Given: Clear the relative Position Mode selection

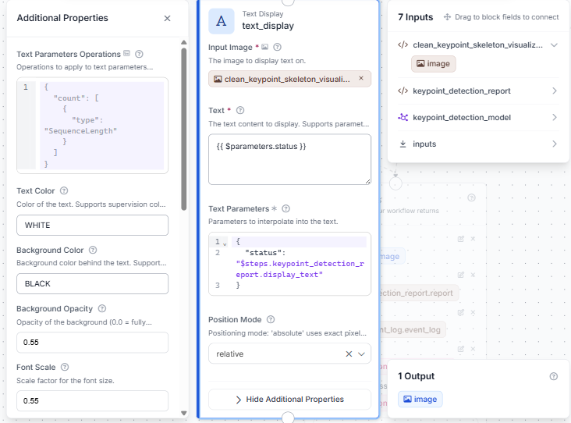Looking at the screenshot, I should pos(349,354).
